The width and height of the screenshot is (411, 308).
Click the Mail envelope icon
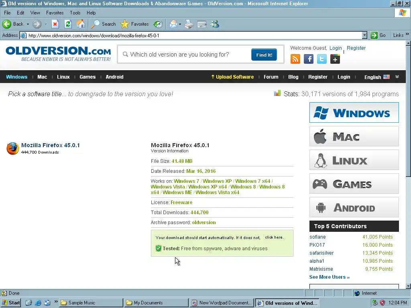(x=173, y=24)
